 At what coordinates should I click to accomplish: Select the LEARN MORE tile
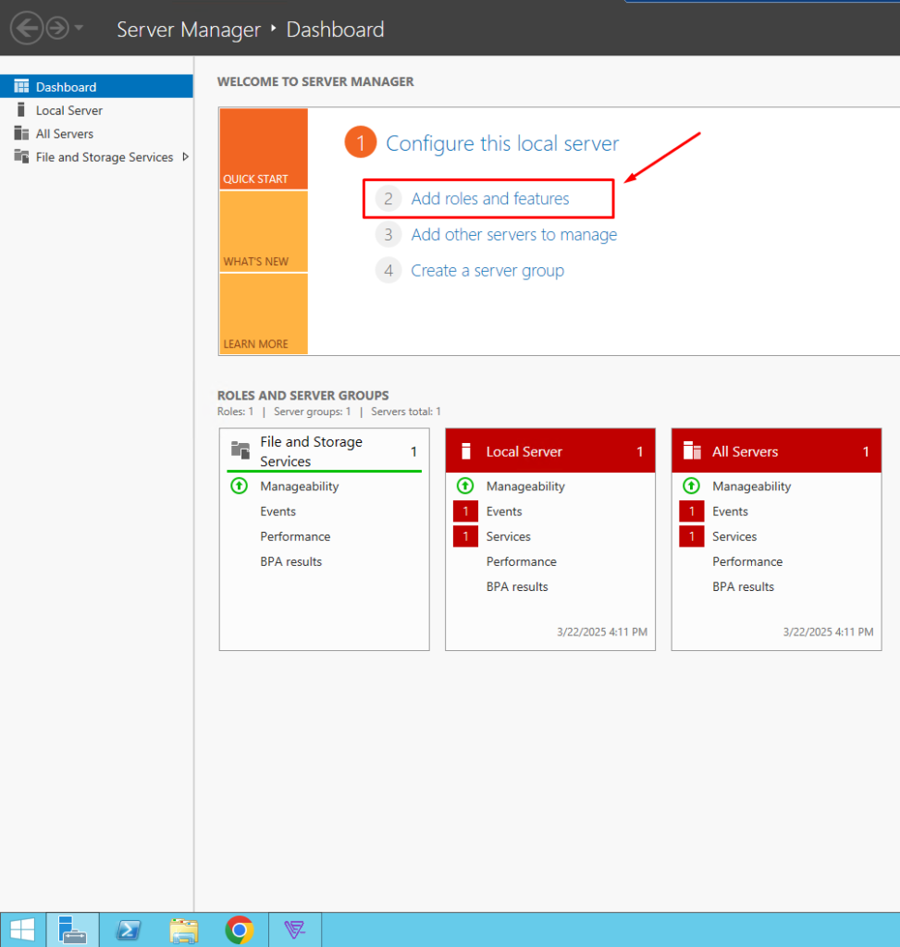[264, 314]
